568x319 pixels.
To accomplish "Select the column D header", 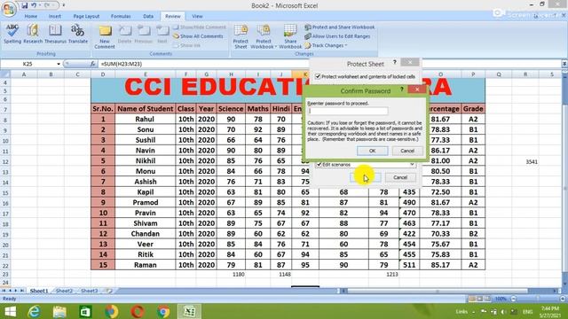I will coord(103,74).
